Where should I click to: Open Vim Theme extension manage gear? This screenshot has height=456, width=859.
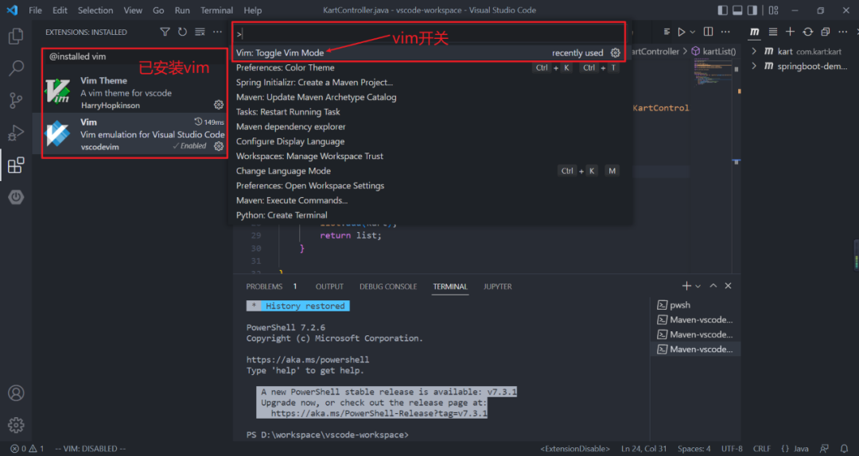[219, 105]
